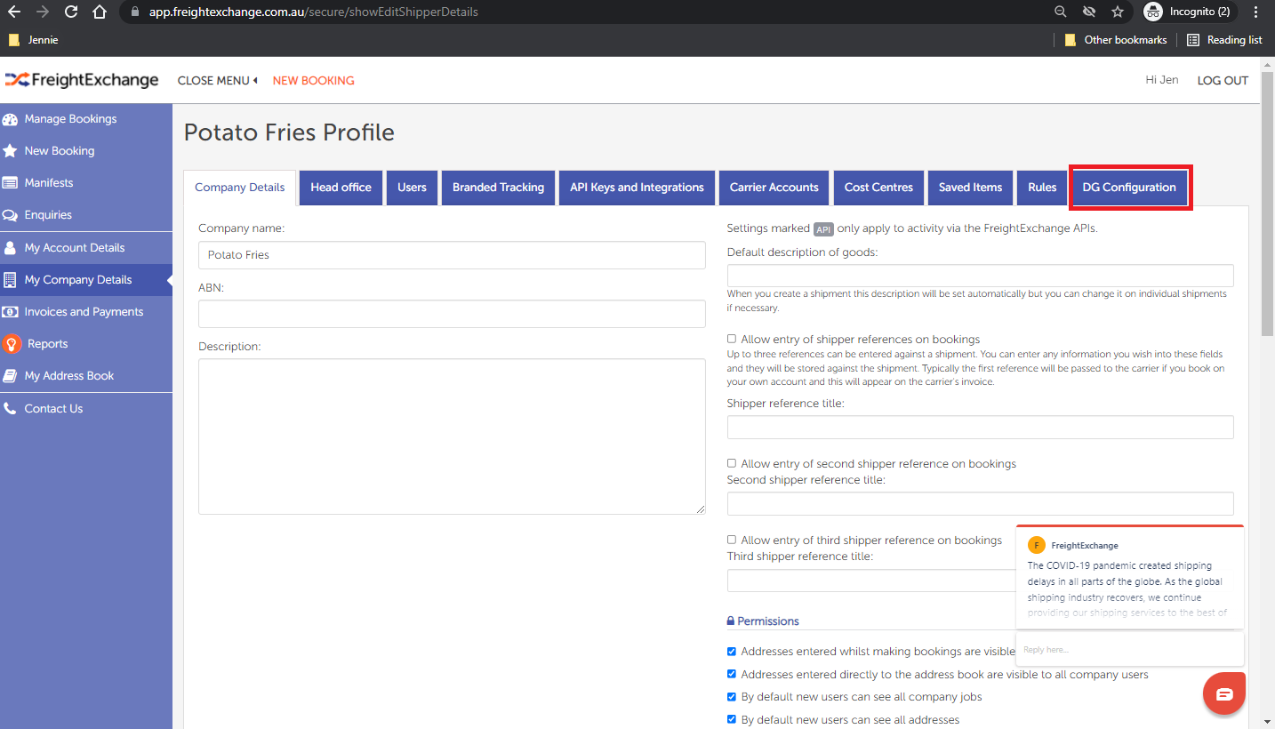1275x729 pixels.
Task: Uncheck Addresses entered directly to address book checkbox
Action: pyautogui.click(x=732, y=674)
